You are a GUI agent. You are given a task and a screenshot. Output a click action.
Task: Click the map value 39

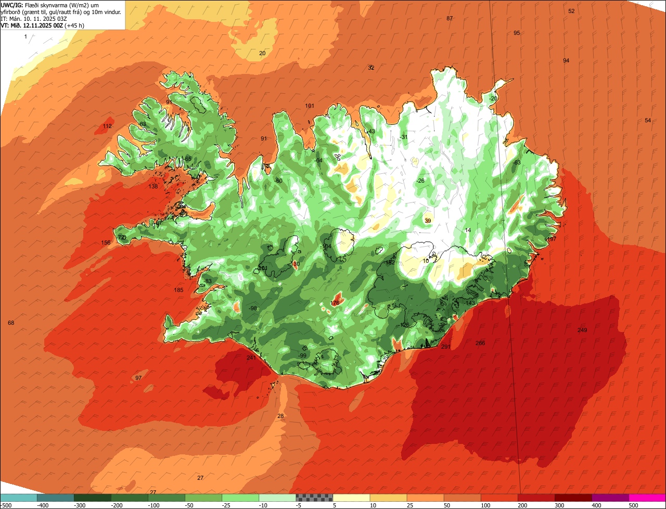tap(428, 221)
